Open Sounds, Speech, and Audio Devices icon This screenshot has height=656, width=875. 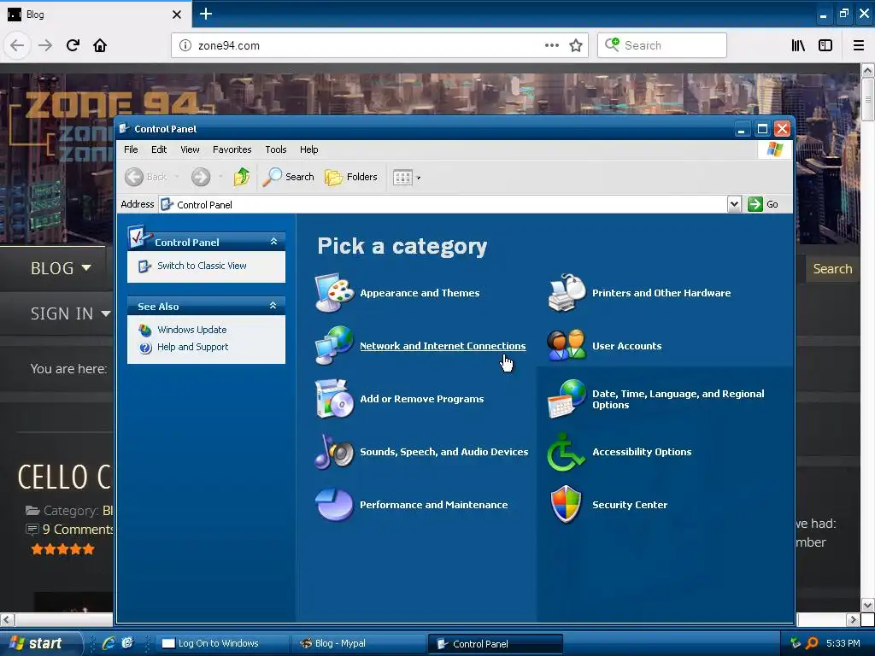334,452
